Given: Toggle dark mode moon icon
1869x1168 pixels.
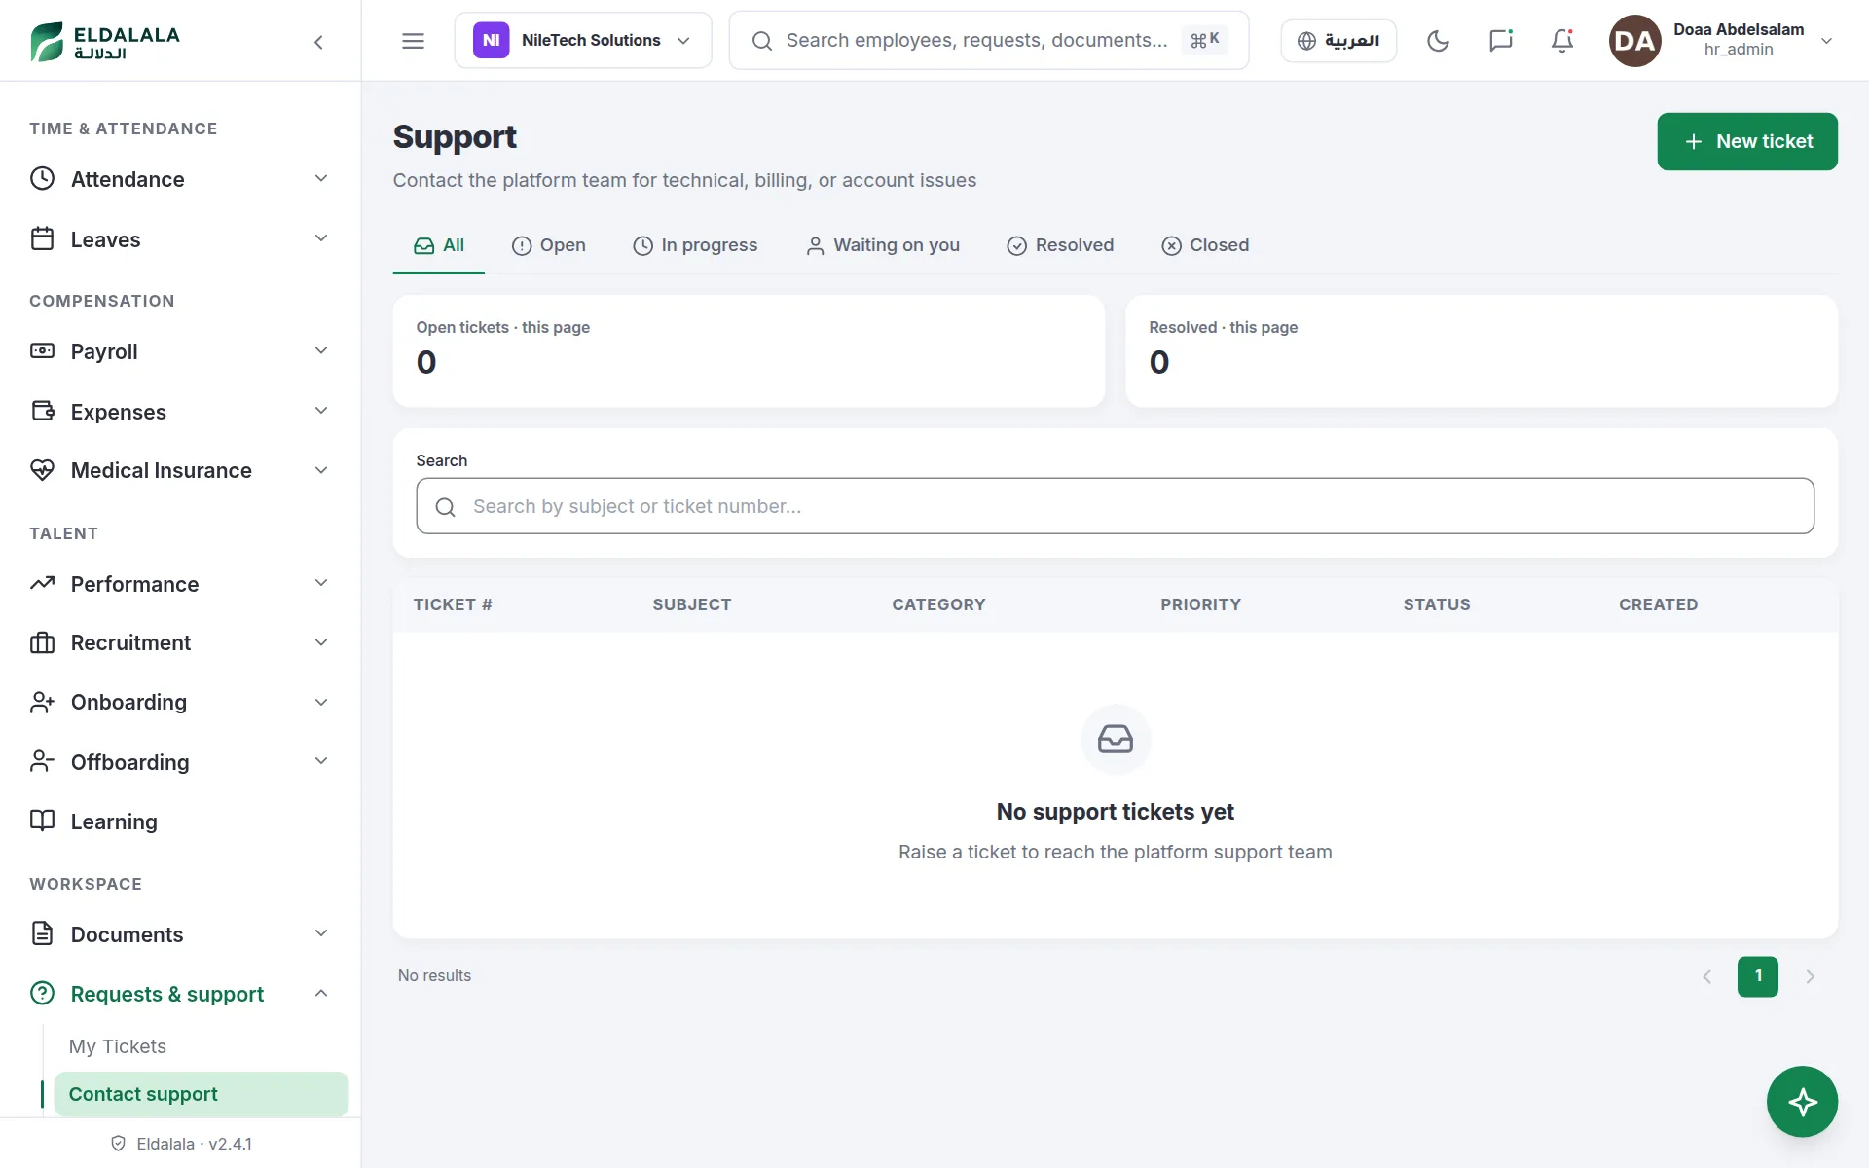Looking at the screenshot, I should pyautogui.click(x=1438, y=41).
